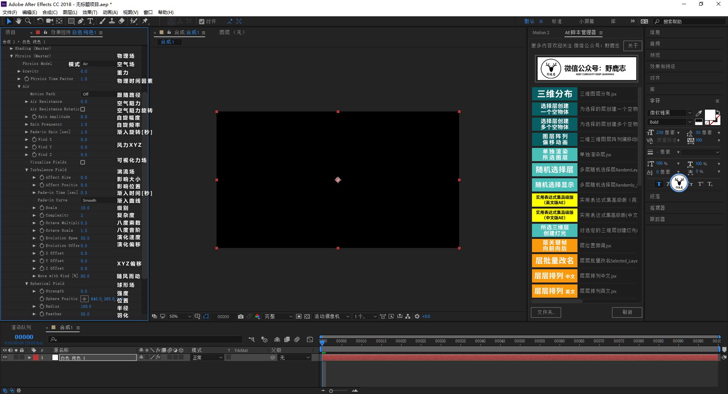Click the 刷新 refresh button
This screenshot has width=728, height=394.
[x=627, y=312]
